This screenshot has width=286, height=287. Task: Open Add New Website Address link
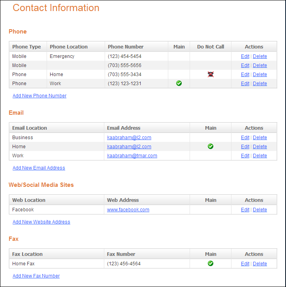(x=41, y=222)
